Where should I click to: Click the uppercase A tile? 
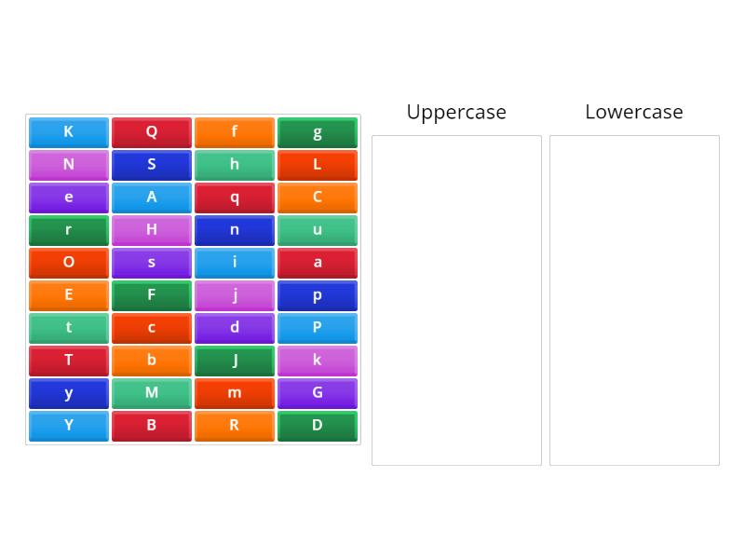(x=151, y=198)
